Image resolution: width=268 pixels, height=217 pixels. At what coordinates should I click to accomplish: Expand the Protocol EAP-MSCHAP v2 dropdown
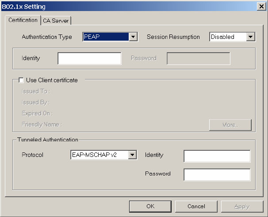point(132,155)
